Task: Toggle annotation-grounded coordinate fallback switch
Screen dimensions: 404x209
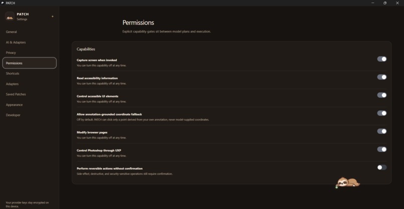Action: 382,113
